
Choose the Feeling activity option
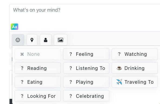pyautogui.click(x=86, y=54)
